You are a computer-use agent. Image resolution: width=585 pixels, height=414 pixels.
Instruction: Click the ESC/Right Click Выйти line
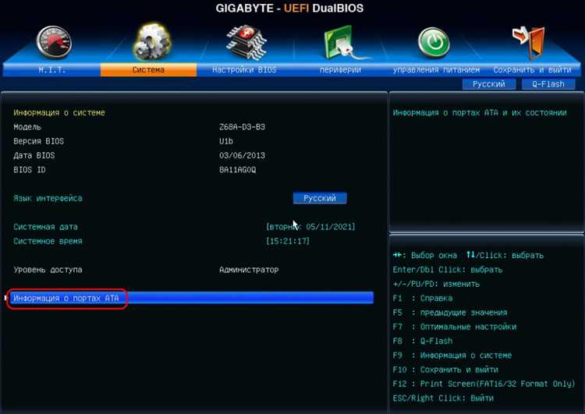(443, 398)
